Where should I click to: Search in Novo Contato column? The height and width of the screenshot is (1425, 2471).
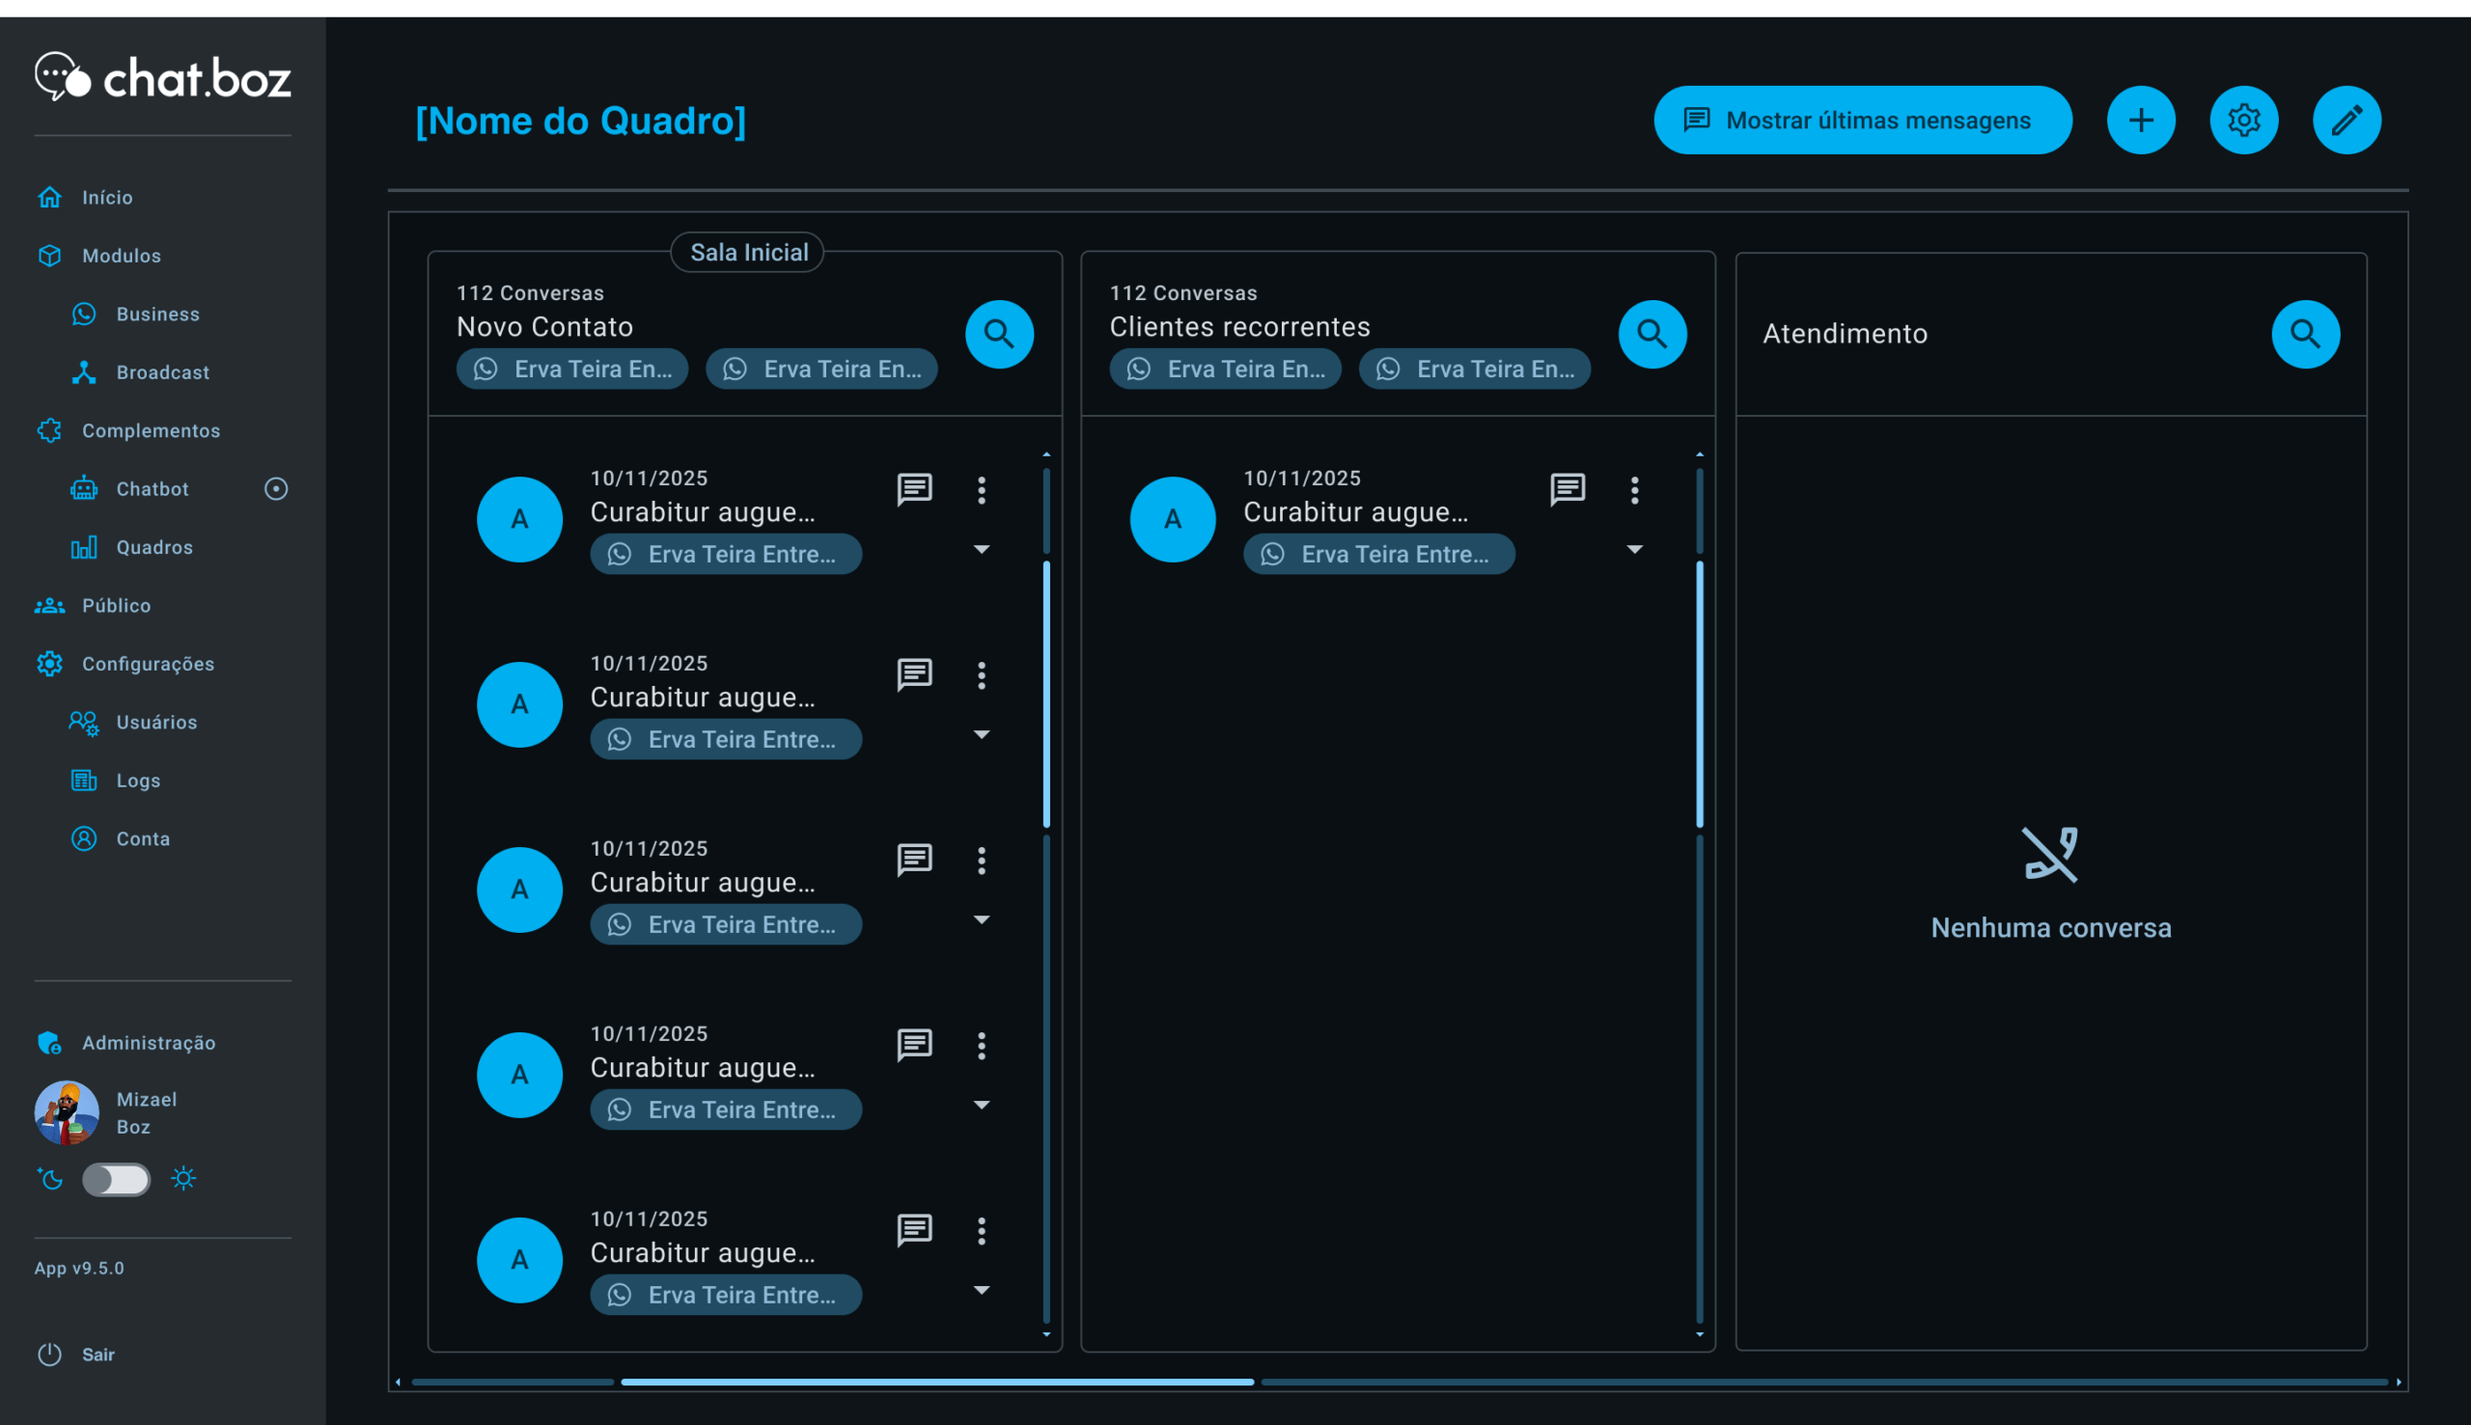pos(999,334)
